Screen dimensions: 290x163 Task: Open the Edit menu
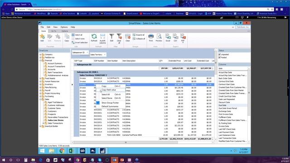(x=48, y=27)
